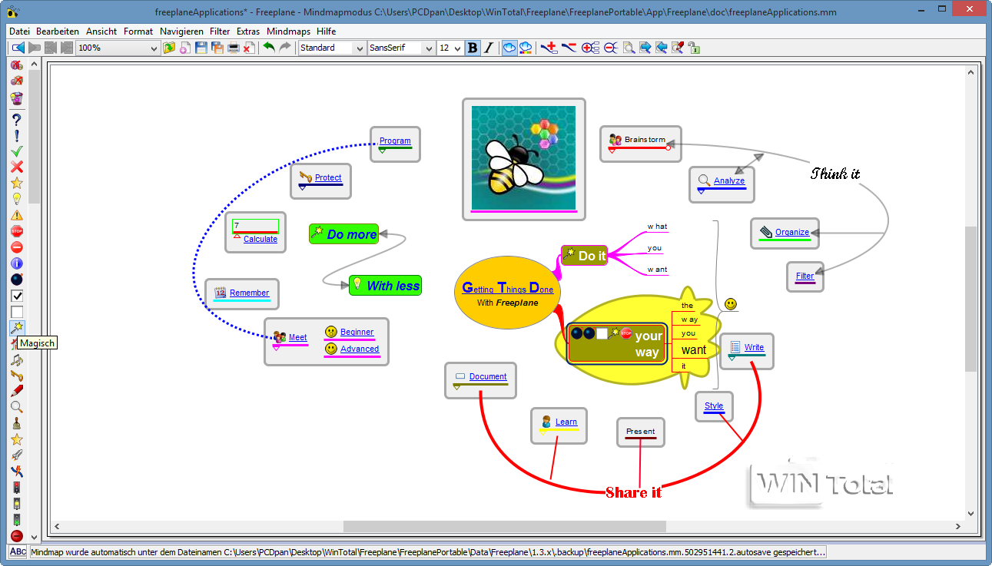This screenshot has height=566, width=992.
Task: Add the light bulb idea icon
Action: coord(16,200)
